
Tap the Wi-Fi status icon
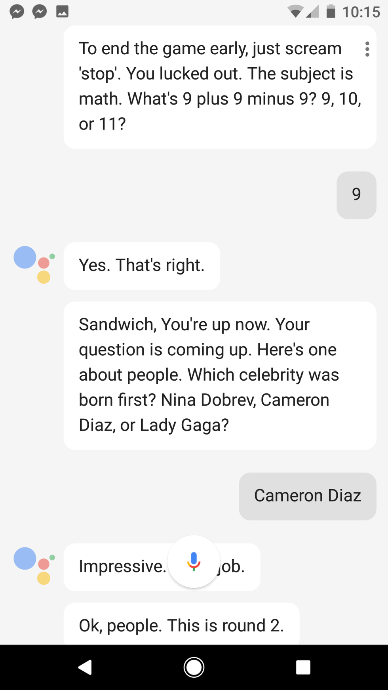(x=295, y=12)
